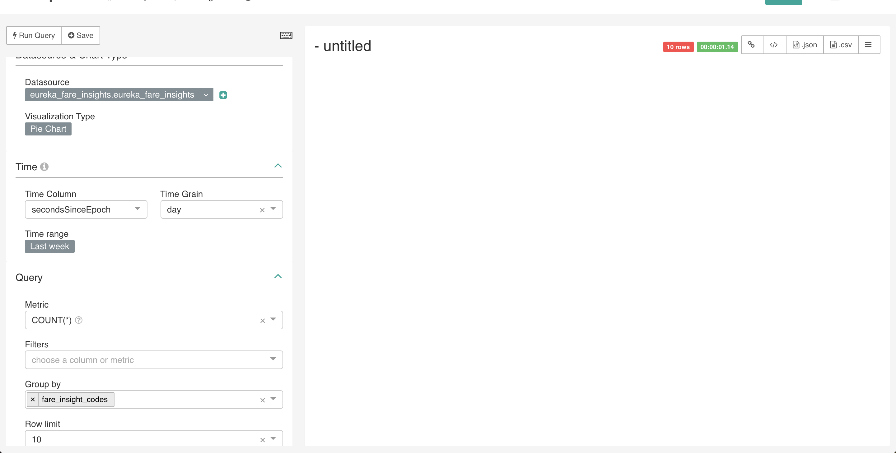Download query results as .csv

(x=841, y=44)
